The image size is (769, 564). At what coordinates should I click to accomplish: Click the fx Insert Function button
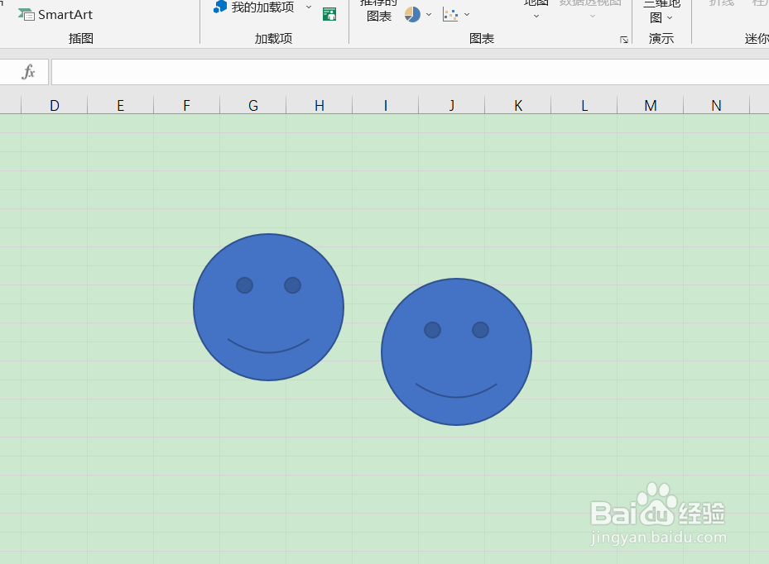point(28,72)
